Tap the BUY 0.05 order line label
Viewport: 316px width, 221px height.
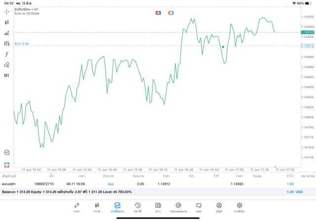(x=22, y=44)
